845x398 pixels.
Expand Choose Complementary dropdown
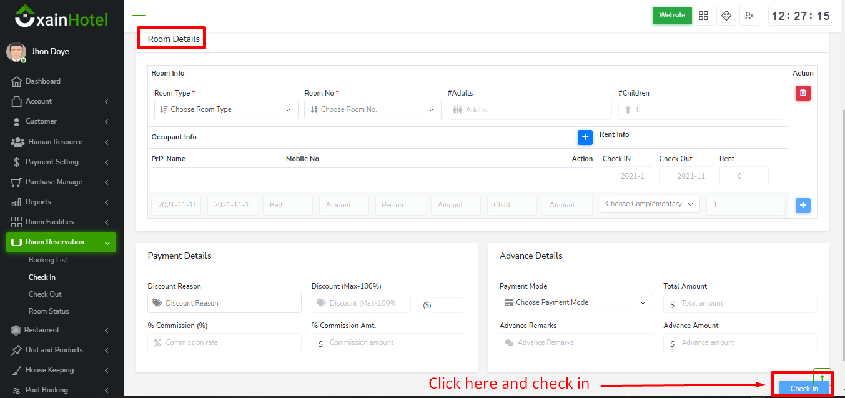tap(649, 204)
